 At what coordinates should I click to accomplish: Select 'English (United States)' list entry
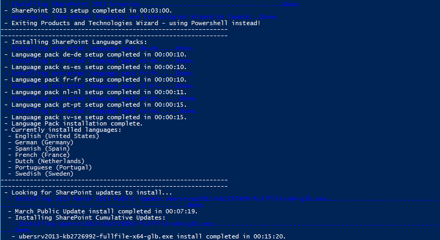[53, 136]
